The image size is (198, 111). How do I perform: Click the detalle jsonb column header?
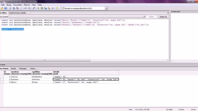click(86, 73)
